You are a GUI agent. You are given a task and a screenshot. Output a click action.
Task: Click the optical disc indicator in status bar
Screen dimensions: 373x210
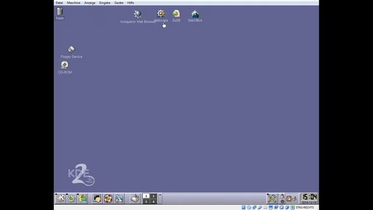(249, 208)
